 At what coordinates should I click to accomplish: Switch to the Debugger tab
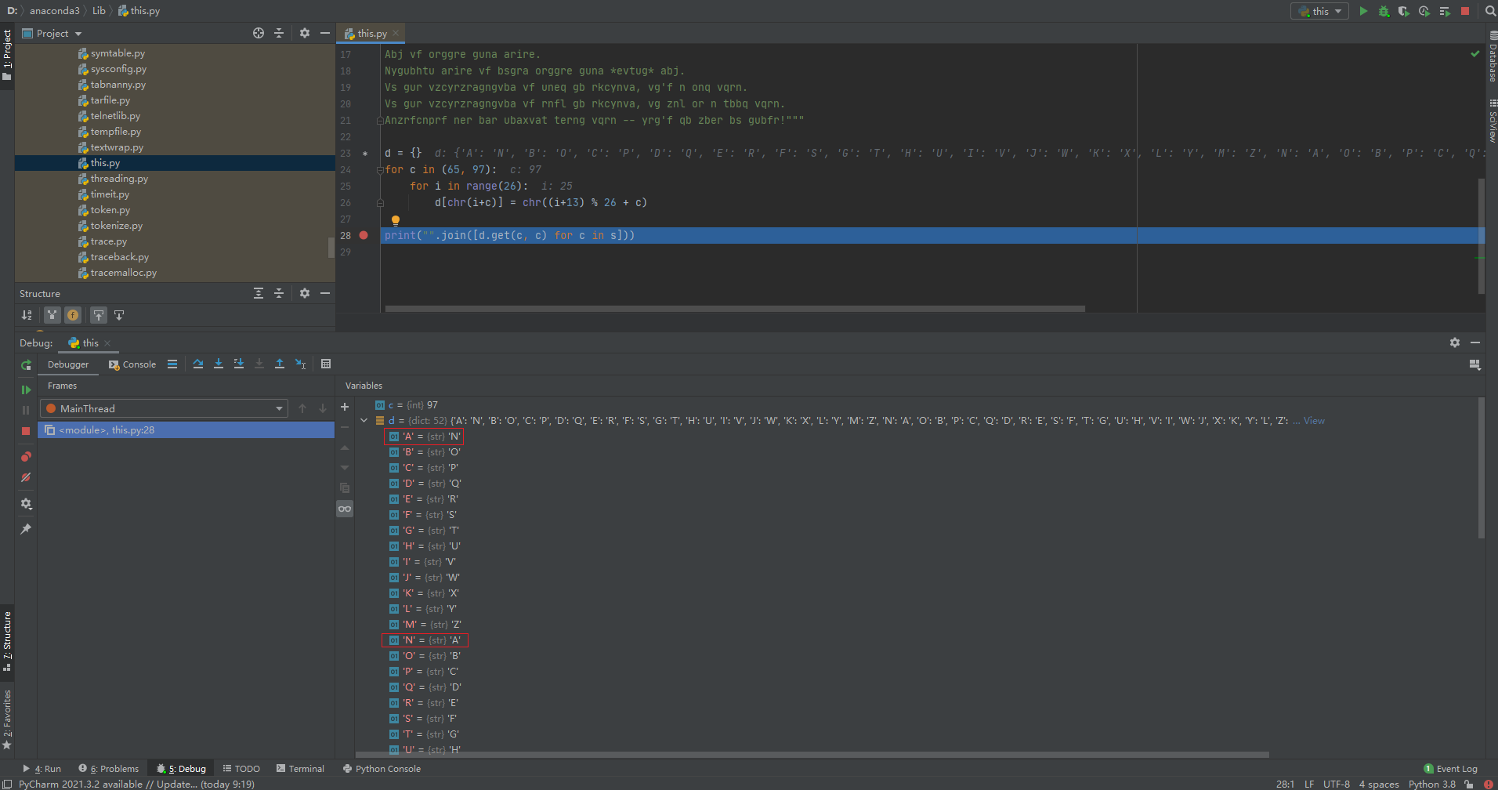pyautogui.click(x=68, y=364)
